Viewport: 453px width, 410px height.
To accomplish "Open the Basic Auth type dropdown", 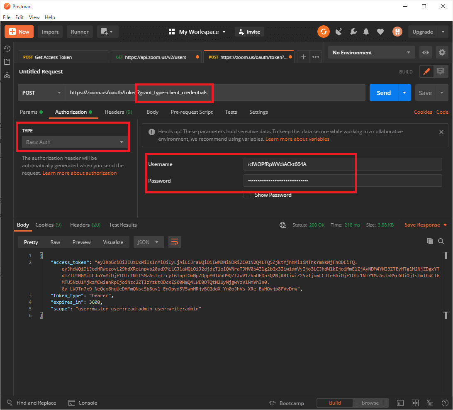I will 75,142.
